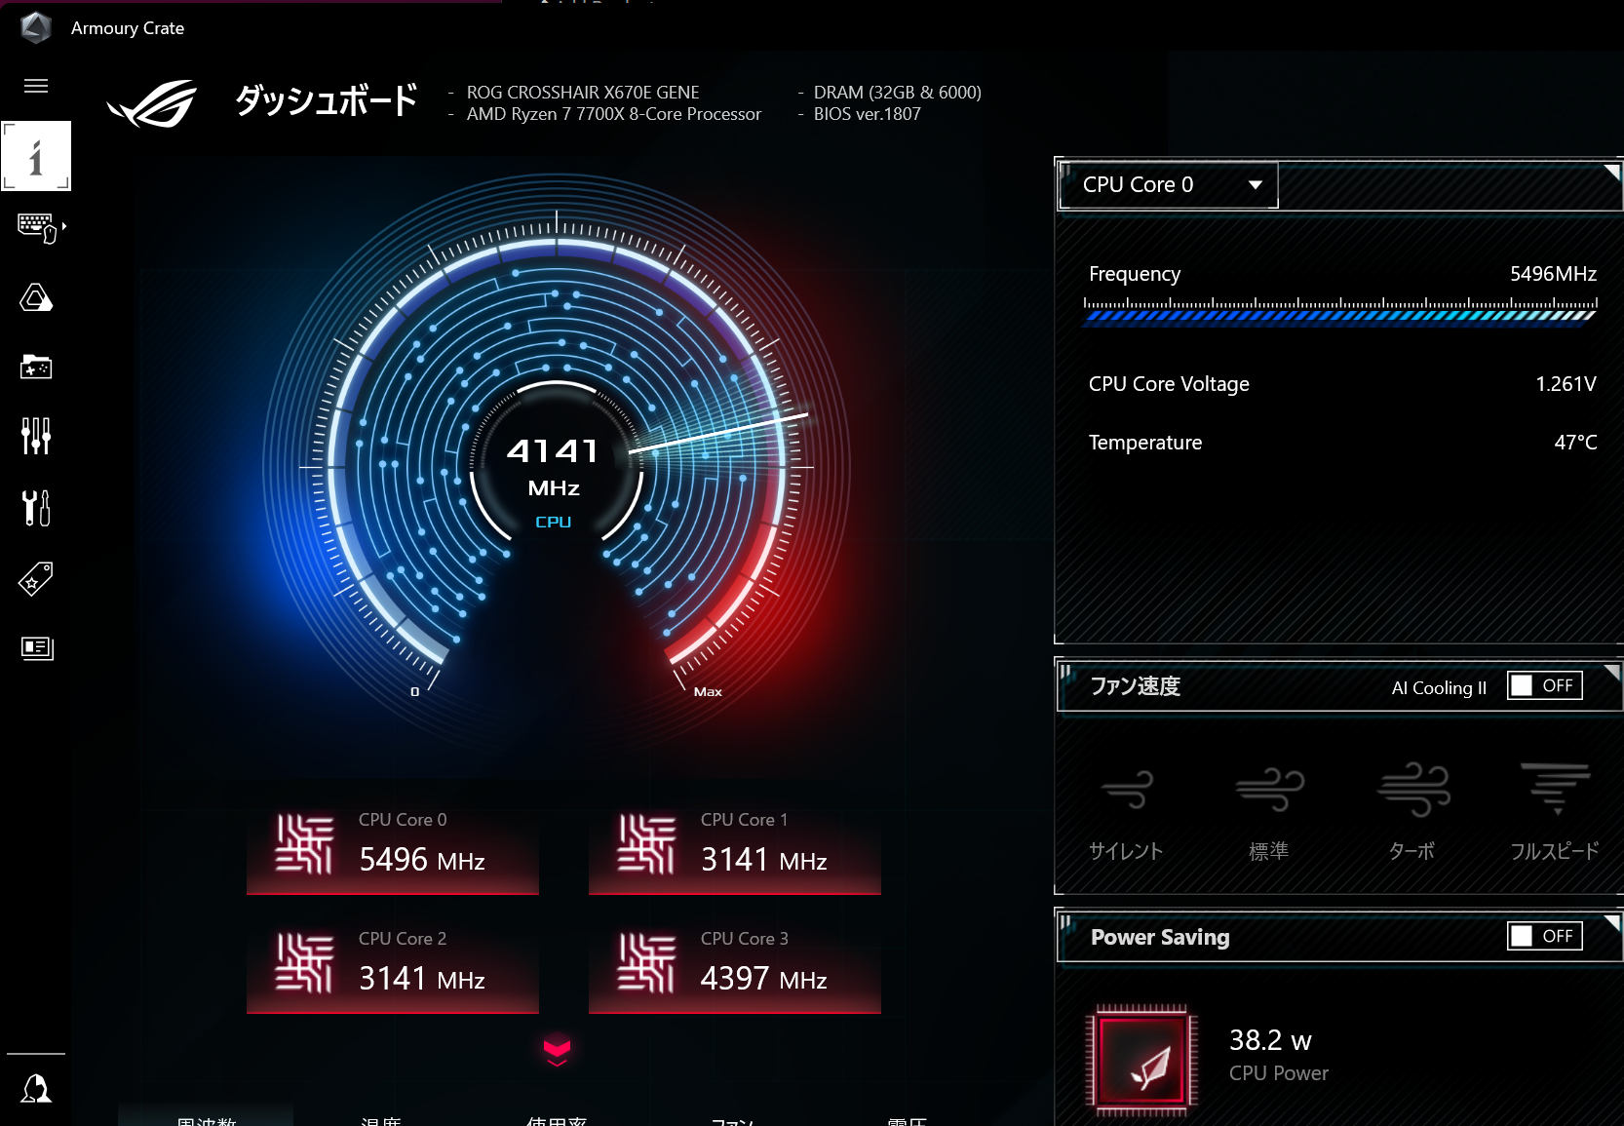Open the hamburger menu in the sidebar
1624x1126 pixels.
click(36, 86)
